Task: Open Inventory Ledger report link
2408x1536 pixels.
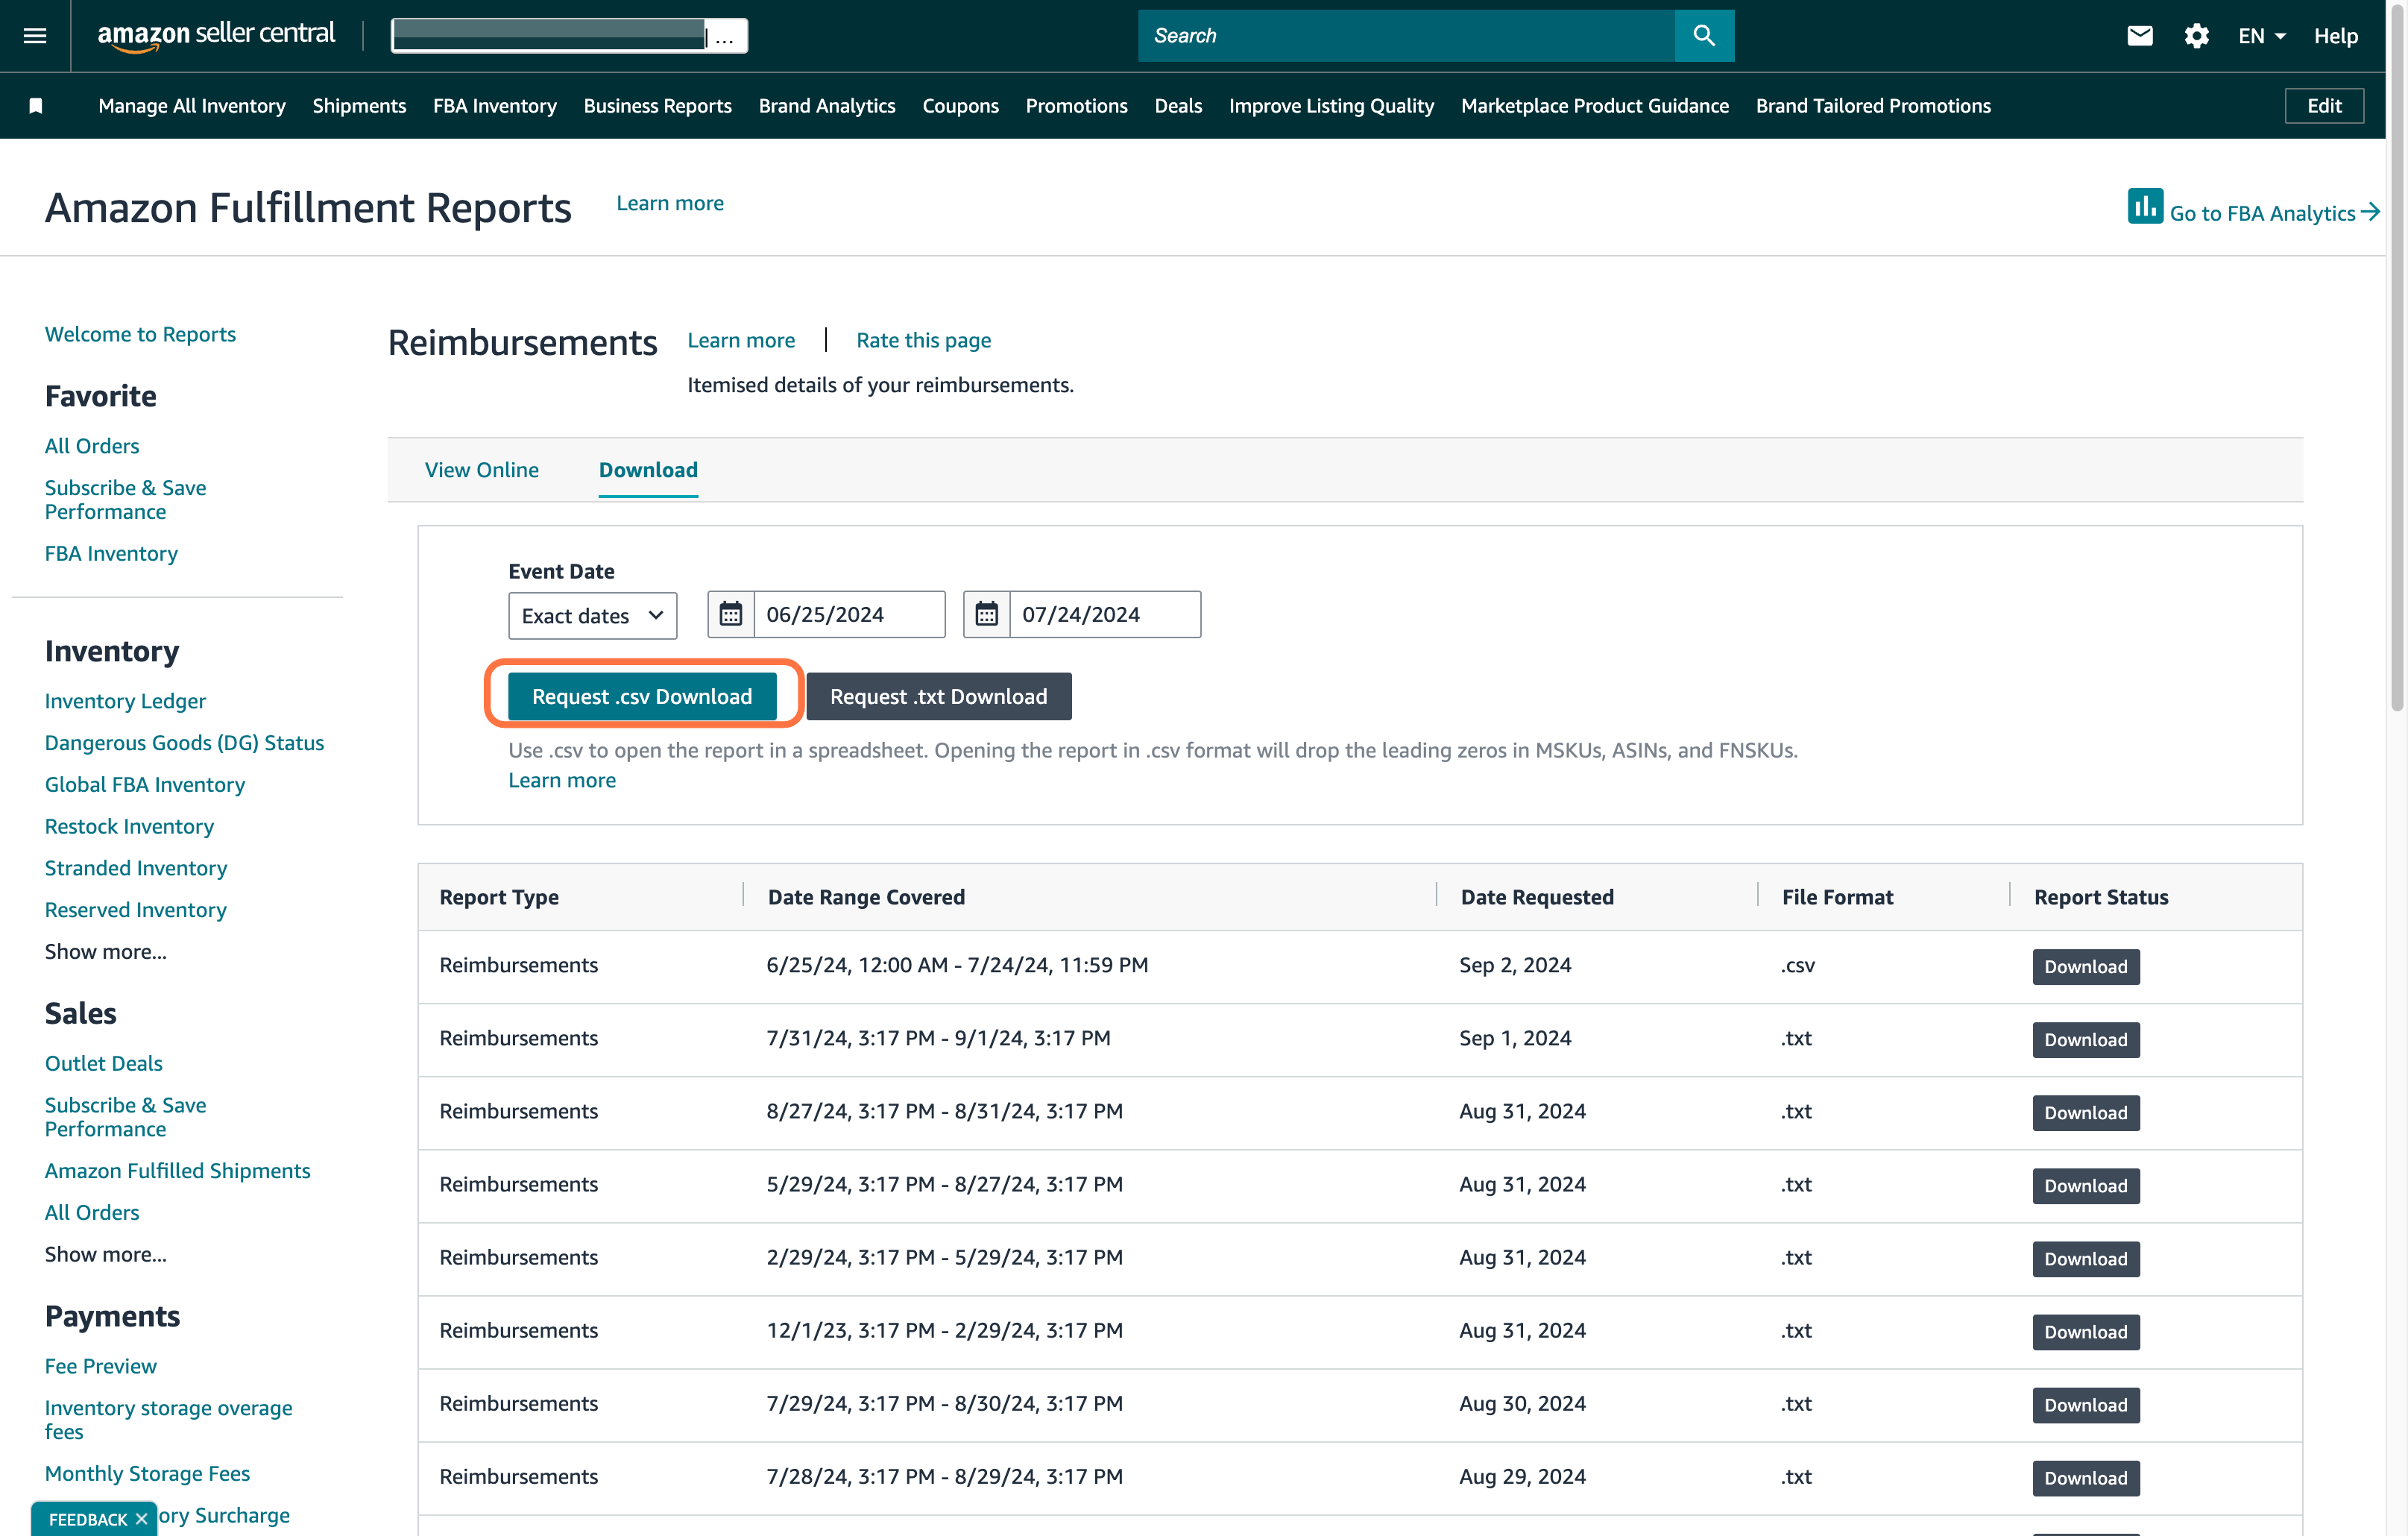Action: coord(125,700)
